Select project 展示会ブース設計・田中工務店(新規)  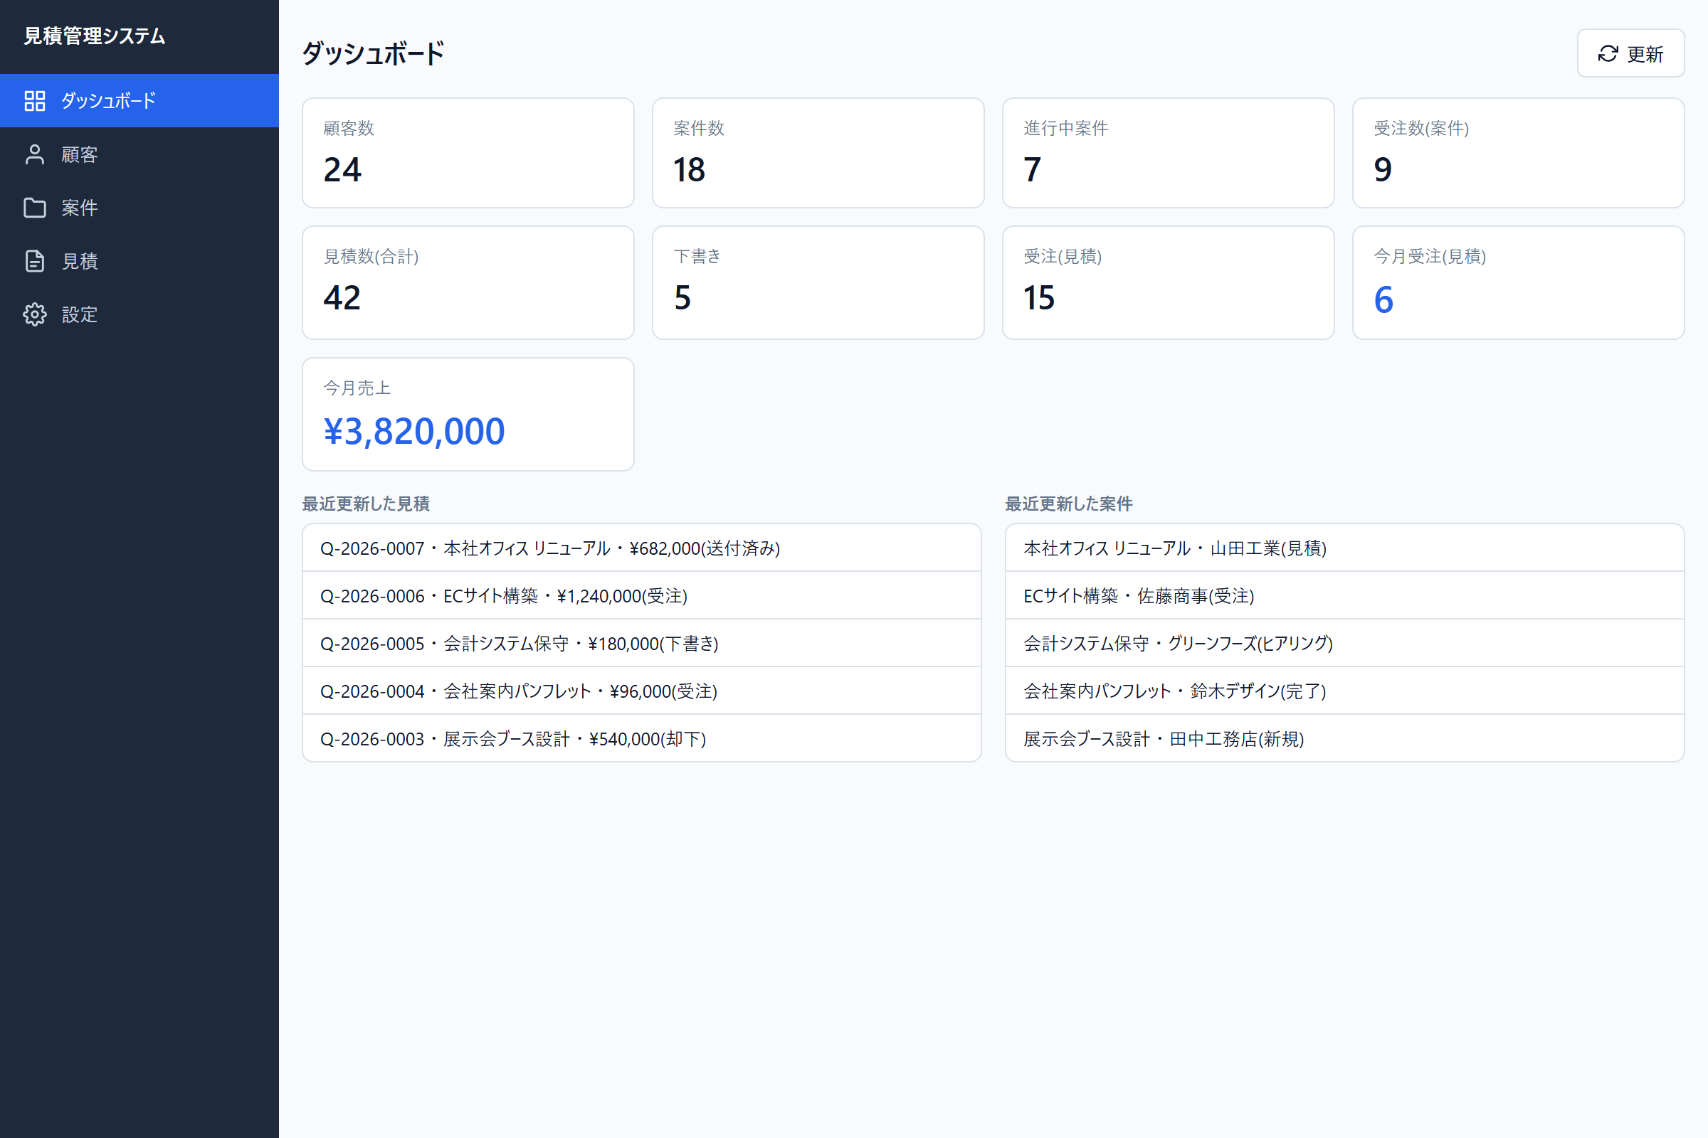point(1344,739)
